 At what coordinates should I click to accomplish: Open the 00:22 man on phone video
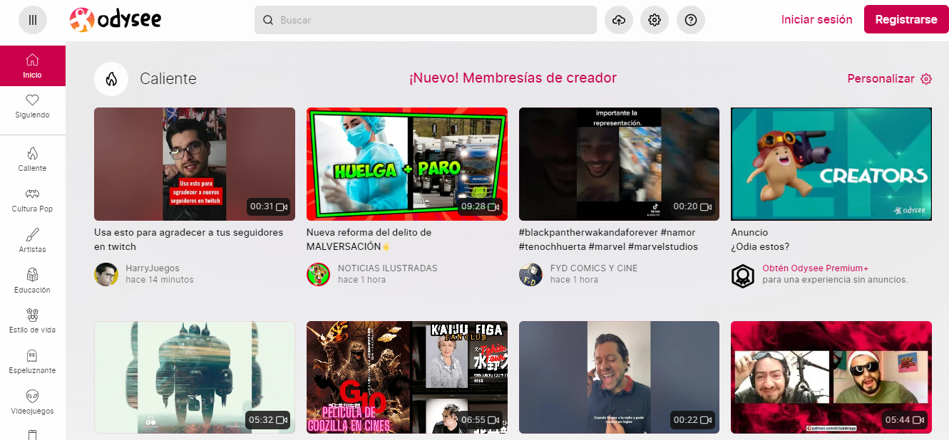pyautogui.click(x=619, y=377)
